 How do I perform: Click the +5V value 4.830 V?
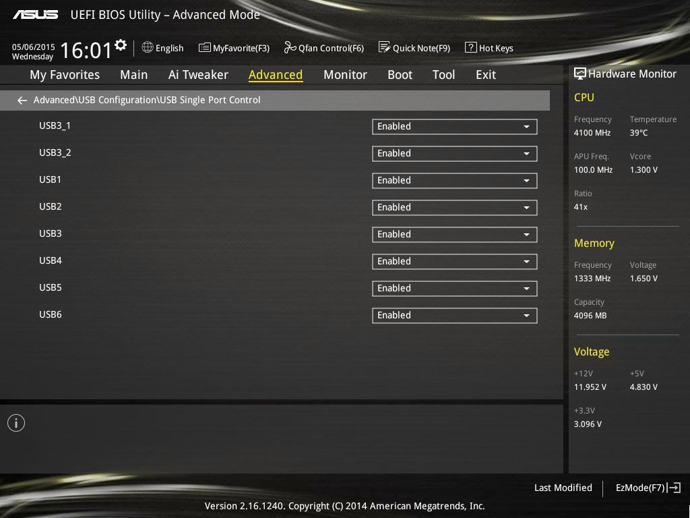click(644, 386)
